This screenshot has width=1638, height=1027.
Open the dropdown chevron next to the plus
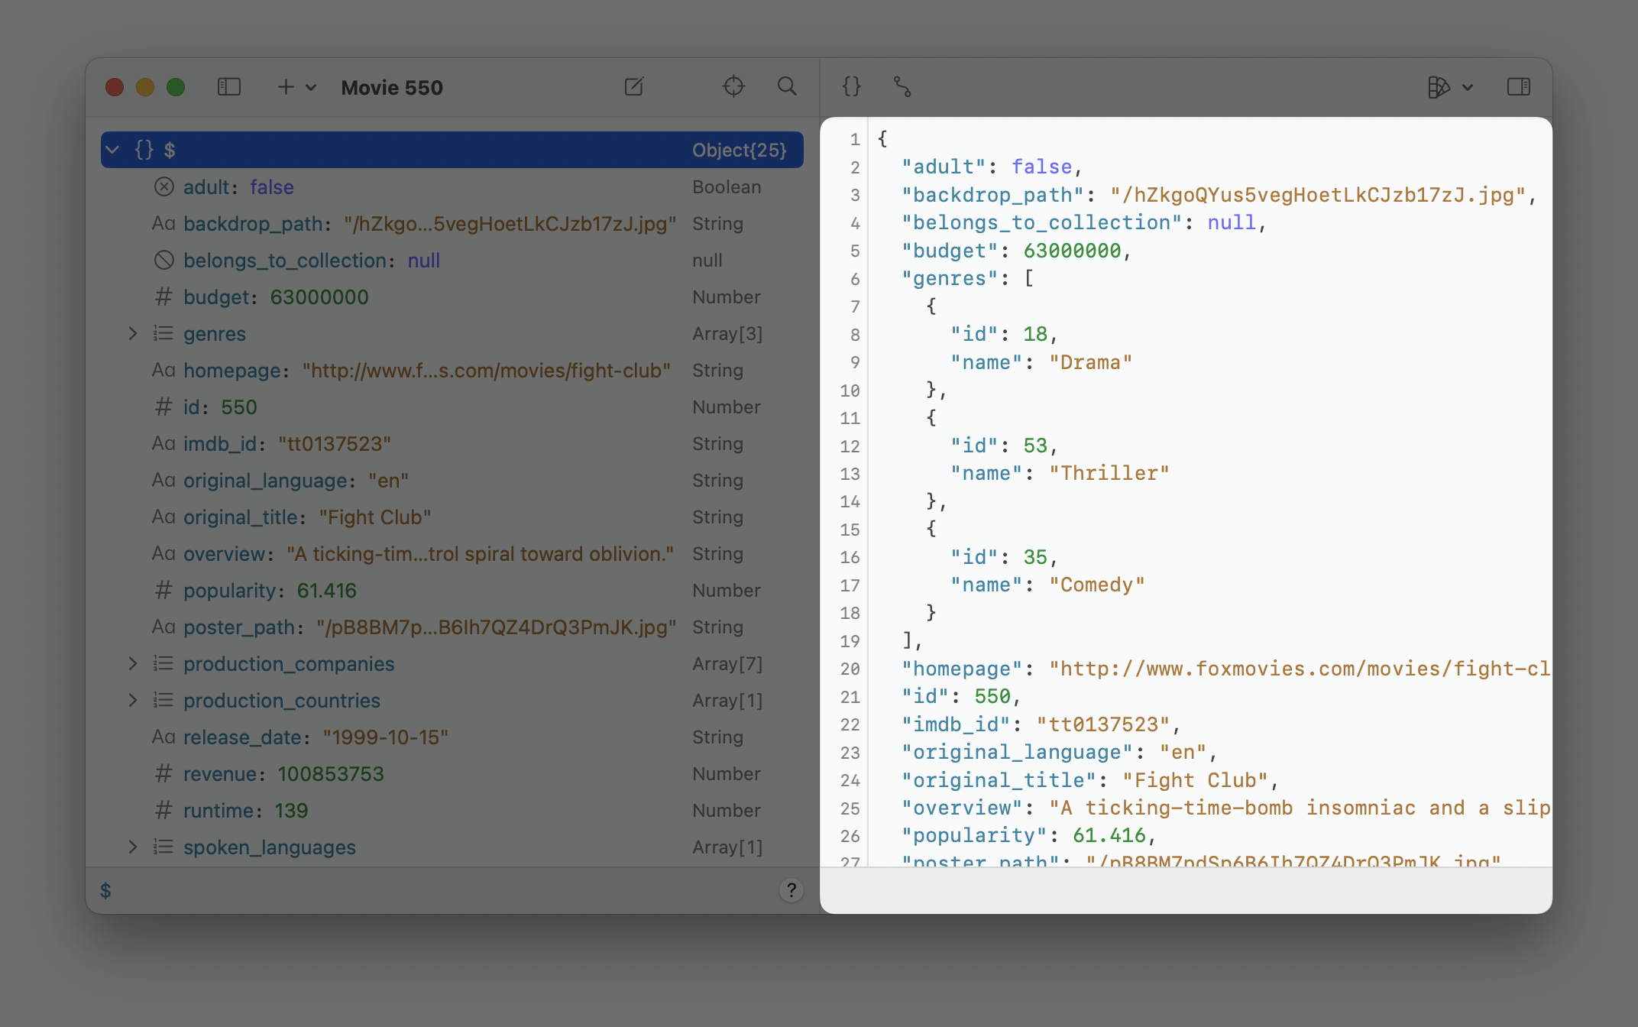tap(309, 87)
